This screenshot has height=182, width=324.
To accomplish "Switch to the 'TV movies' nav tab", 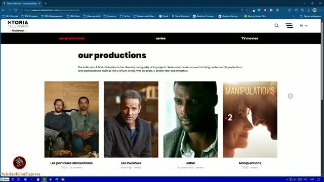I will coord(250,38).
